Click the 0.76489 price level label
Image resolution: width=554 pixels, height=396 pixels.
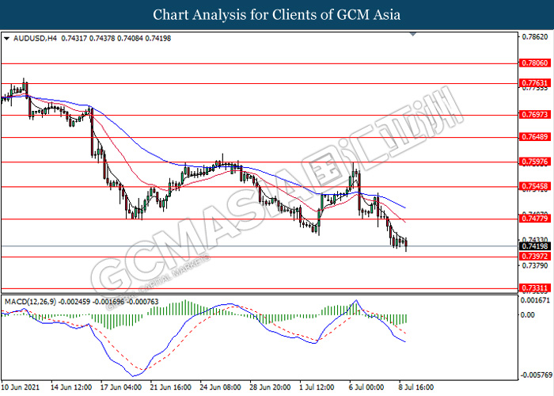click(x=535, y=137)
